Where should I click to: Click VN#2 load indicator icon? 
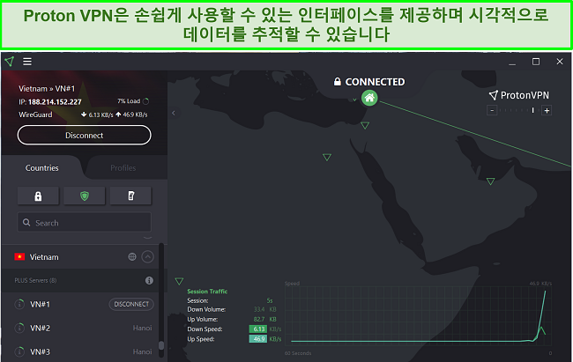tap(19, 328)
